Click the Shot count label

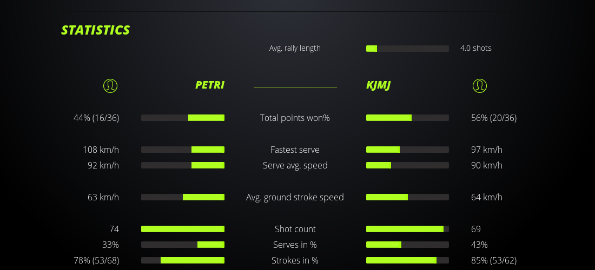pos(295,229)
